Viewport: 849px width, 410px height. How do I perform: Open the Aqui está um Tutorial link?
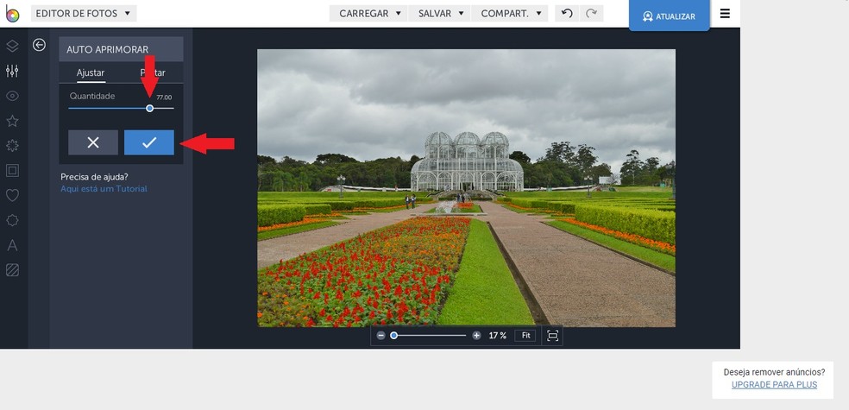[x=104, y=188]
